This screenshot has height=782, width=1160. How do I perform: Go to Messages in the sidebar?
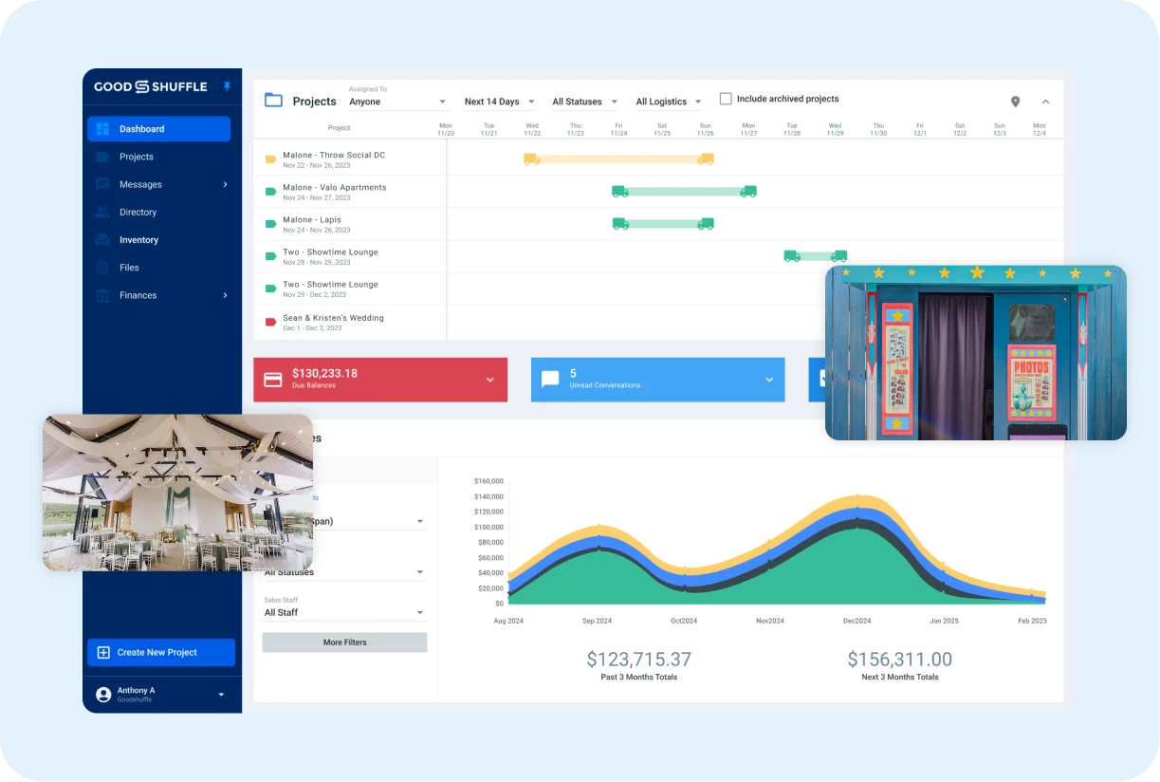(140, 184)
